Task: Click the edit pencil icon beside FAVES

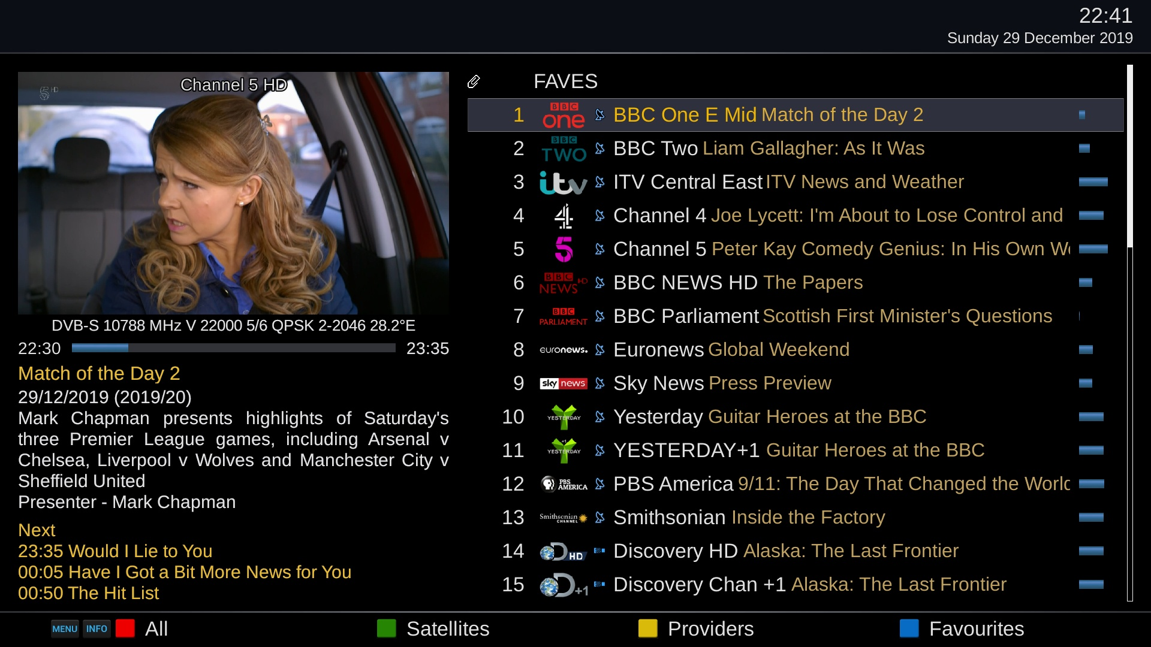Action: pos(474,81)
